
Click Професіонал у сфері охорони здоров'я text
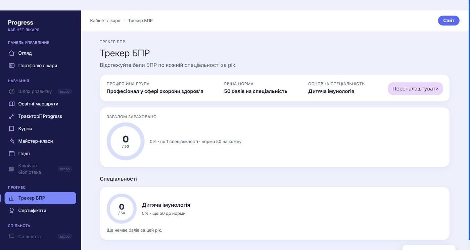[155, 91]
